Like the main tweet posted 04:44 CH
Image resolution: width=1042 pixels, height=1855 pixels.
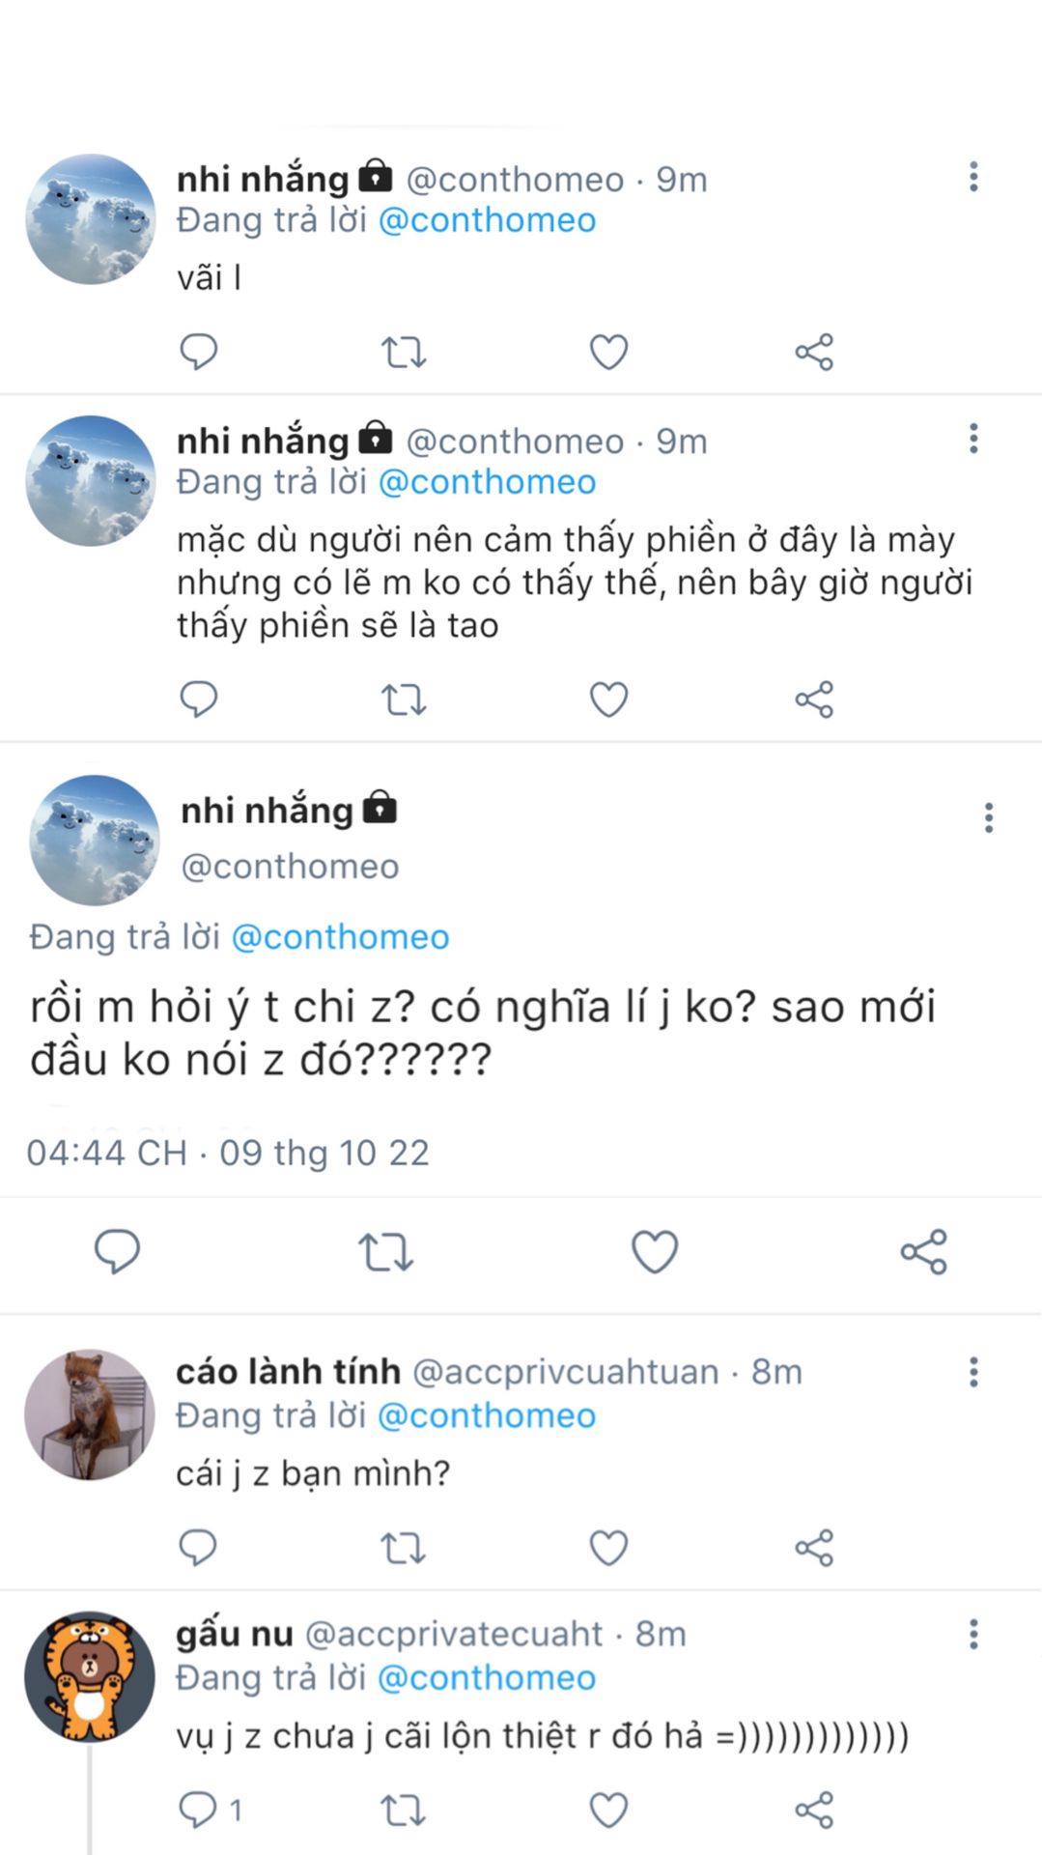[x=655, y=1252]
